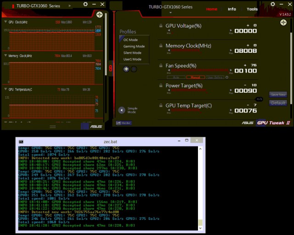This screenshot has height=235, width=294.
Task: Toggle the GPU Voltage lock icon
Action: tap(161, 26)
